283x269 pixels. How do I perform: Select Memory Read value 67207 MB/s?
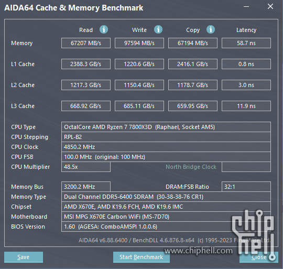[x=86, y=43]
